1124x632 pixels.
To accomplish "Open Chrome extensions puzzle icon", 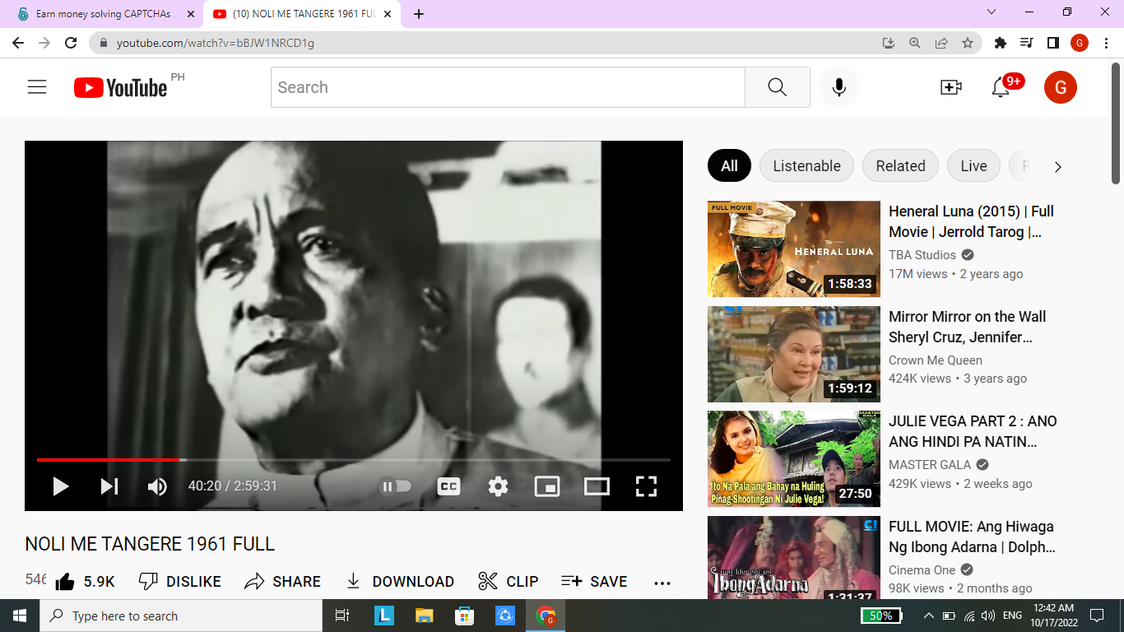I will (x=1001, y=43).
